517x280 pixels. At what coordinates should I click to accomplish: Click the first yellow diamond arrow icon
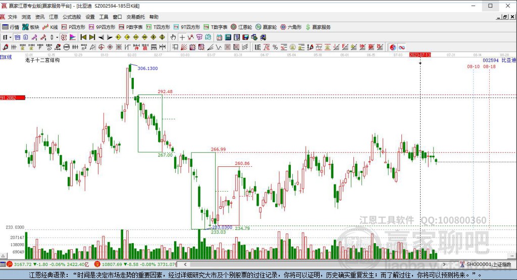click(x=118, y=37)
